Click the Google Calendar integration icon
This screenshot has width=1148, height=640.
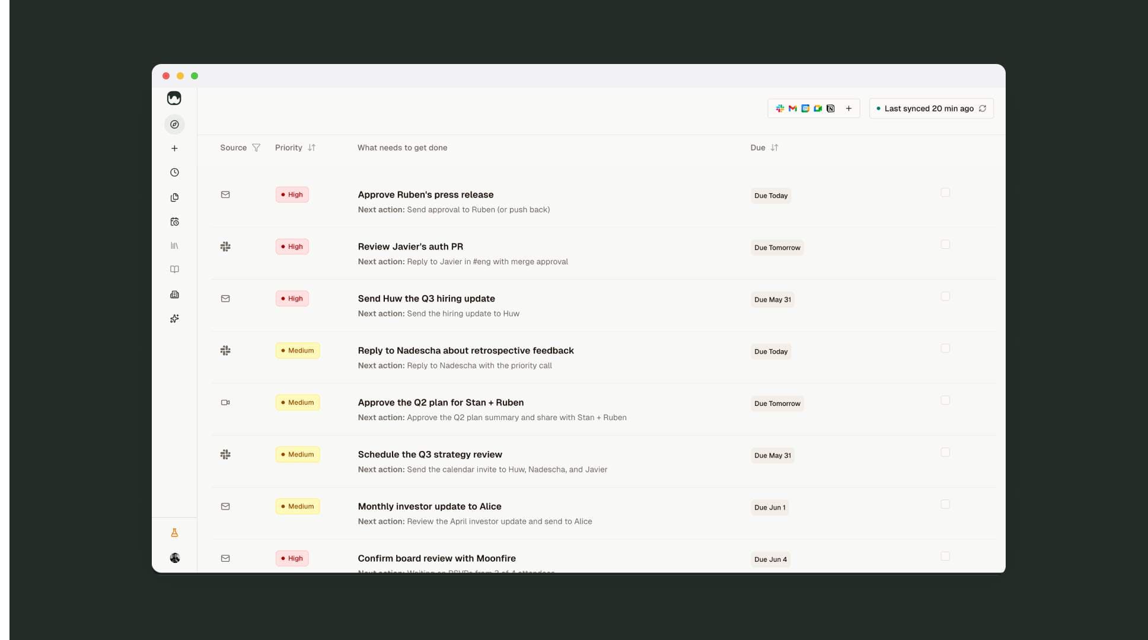tap(805, 108)
